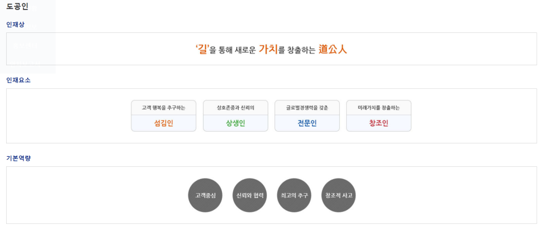Click the green 상생인 label
Image resolution: width=540 pixels, height=226 pixels.
click(x=235, y=123)
